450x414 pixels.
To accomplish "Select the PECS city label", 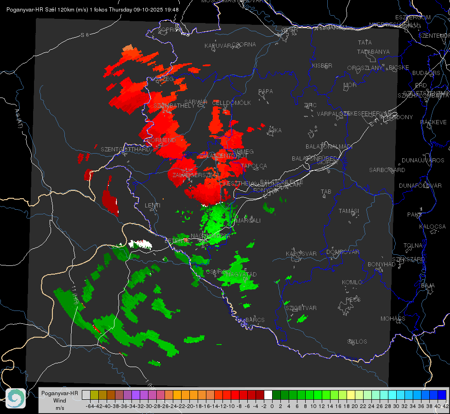I will [353, 299].
